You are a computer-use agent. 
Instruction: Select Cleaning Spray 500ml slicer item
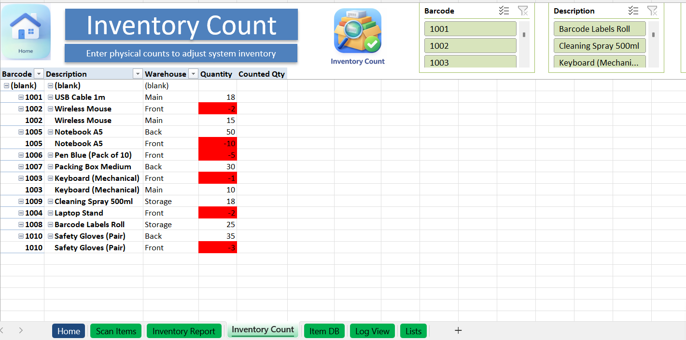pos(599,46)
